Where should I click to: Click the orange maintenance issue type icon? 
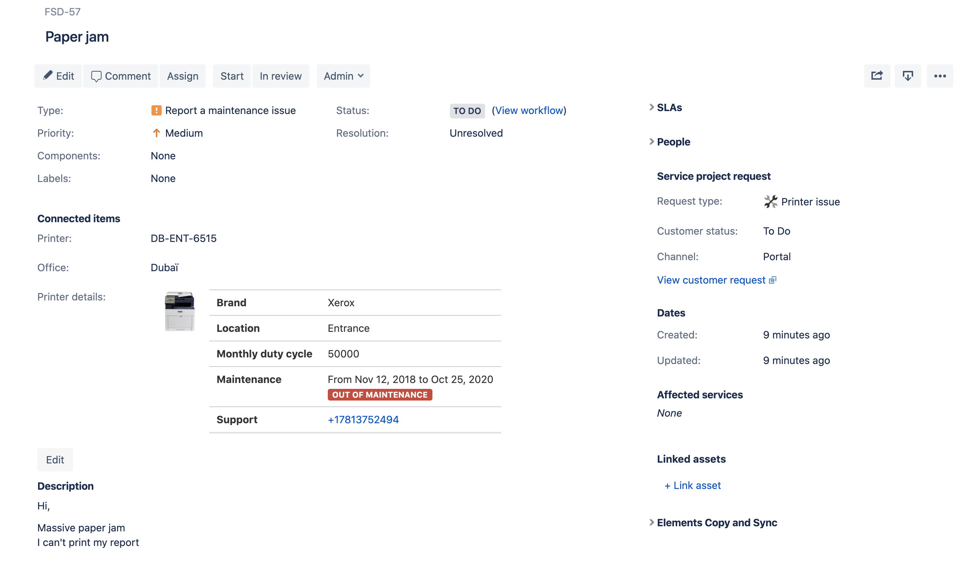point(156,110)
